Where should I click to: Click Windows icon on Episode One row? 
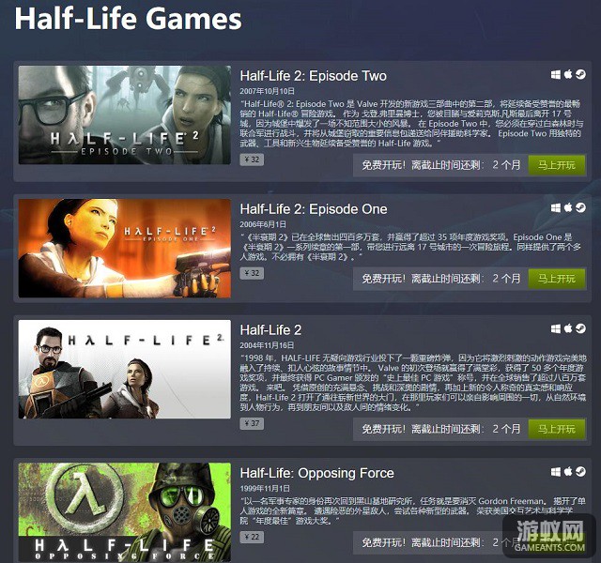555,208
